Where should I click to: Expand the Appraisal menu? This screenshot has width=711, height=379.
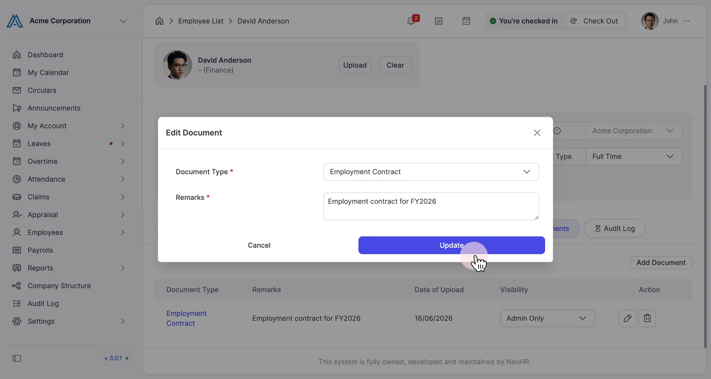click(69, 215)
